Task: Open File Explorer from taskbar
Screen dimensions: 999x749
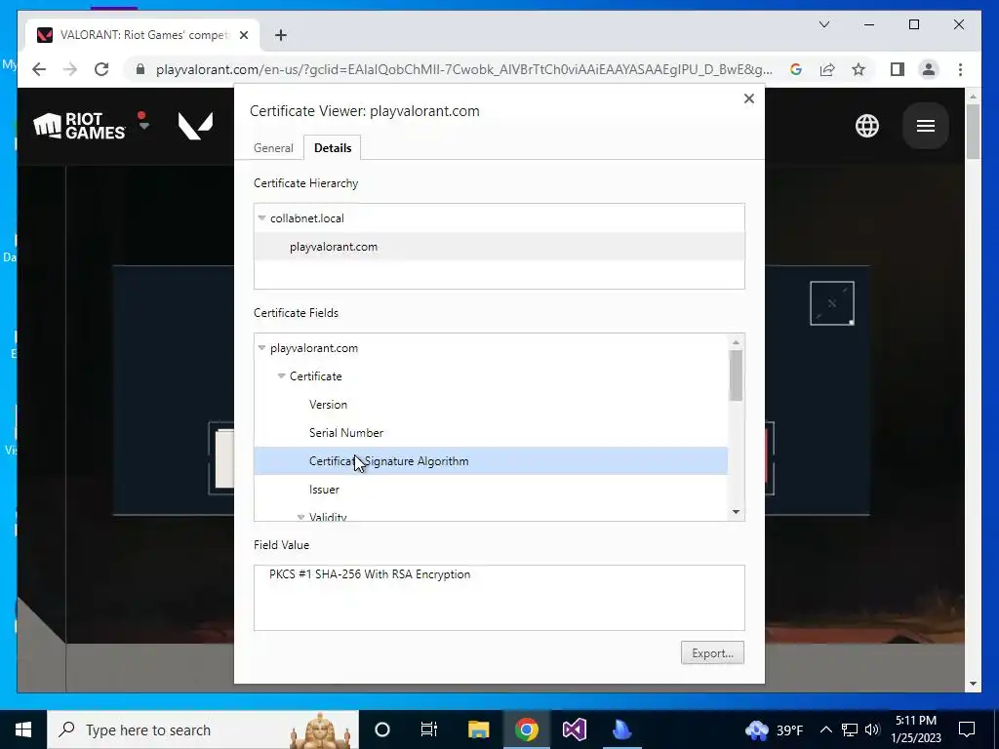Action: [x=478, y=729]
